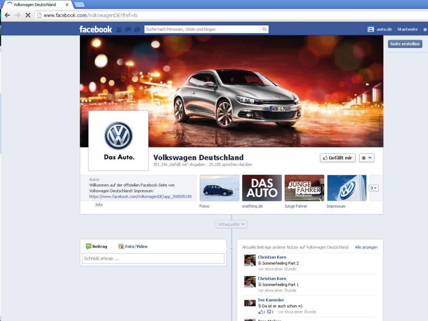The width and height of the screenshot is (428, 321).
Task: Click '351.346 Gefällt mir-Angaben' count
Action: pos(179,165)
